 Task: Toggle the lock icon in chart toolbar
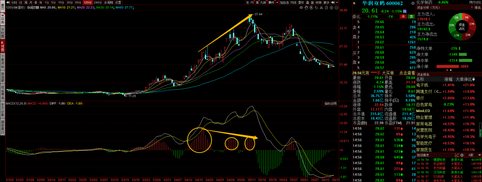click(326, 8)
